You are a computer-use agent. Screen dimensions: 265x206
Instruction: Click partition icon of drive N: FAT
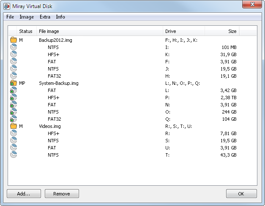[14, 105]
